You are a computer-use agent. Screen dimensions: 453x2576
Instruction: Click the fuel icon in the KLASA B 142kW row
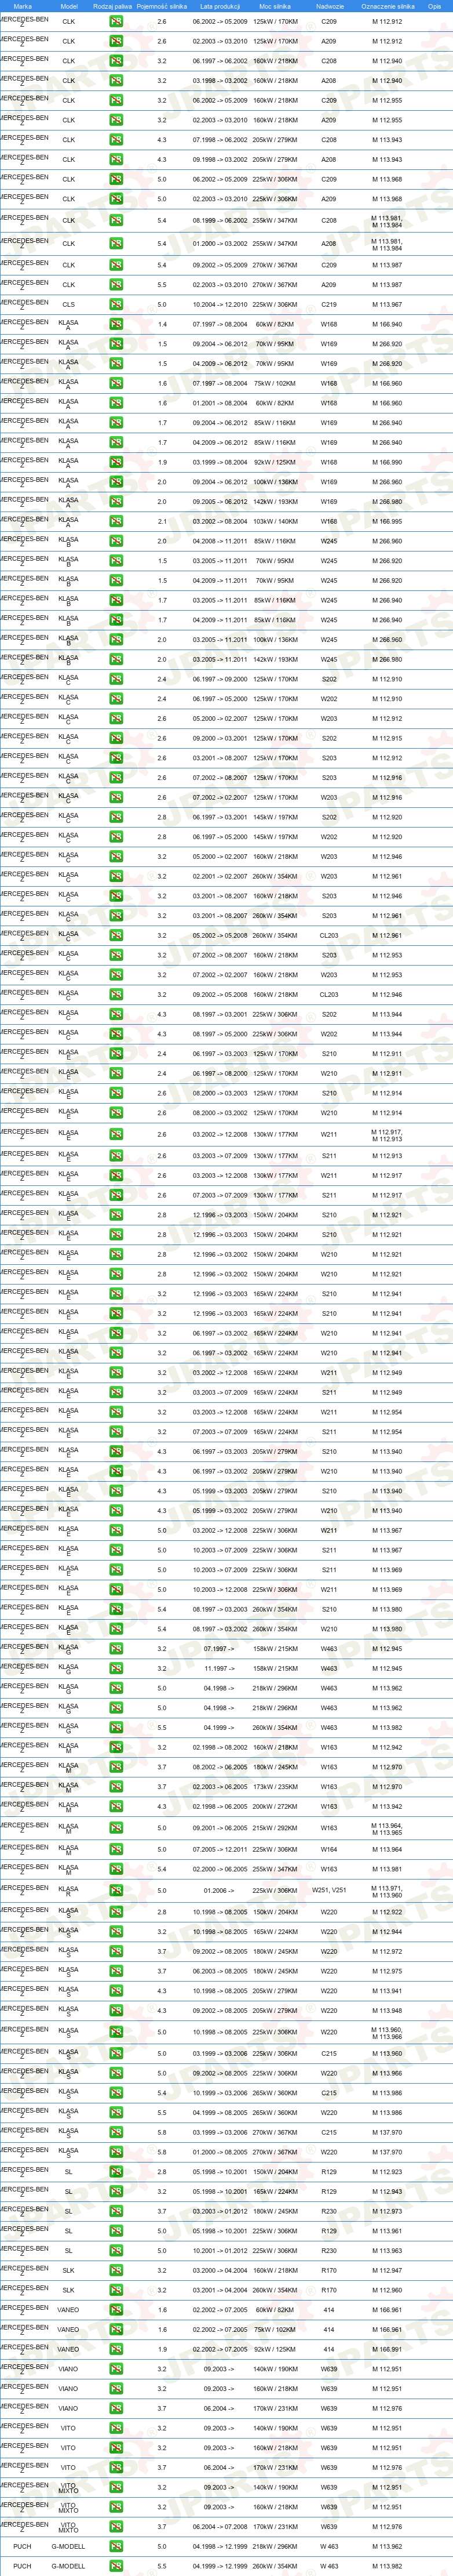coord(116,659)
